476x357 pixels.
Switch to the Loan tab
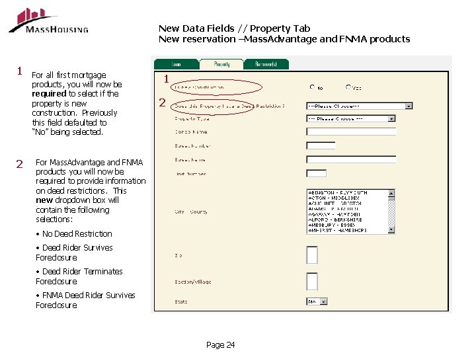177,64
